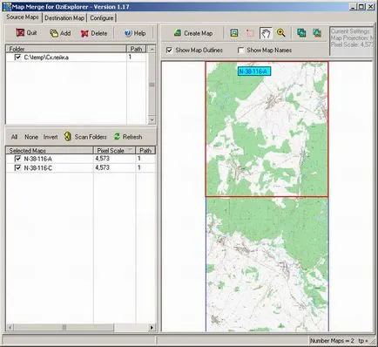
Task: Select the red dashed selection rectangle tool
Action: (x=250, y=33)
